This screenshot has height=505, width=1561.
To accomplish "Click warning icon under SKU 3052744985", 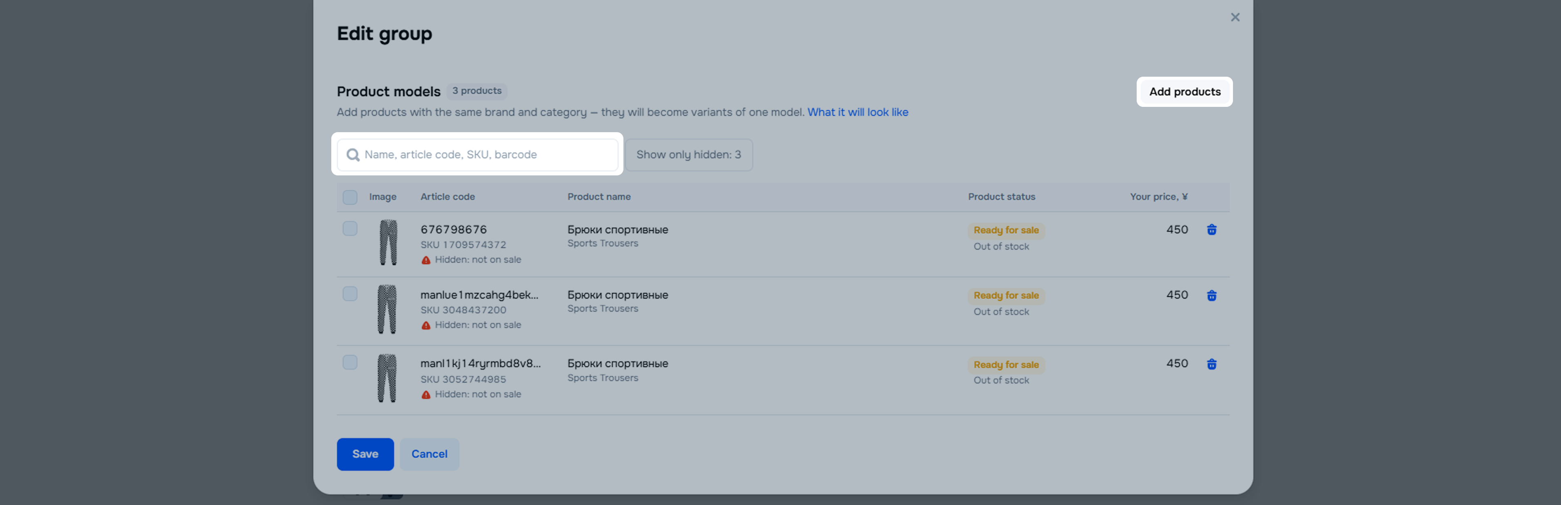I will pos(426,395).
